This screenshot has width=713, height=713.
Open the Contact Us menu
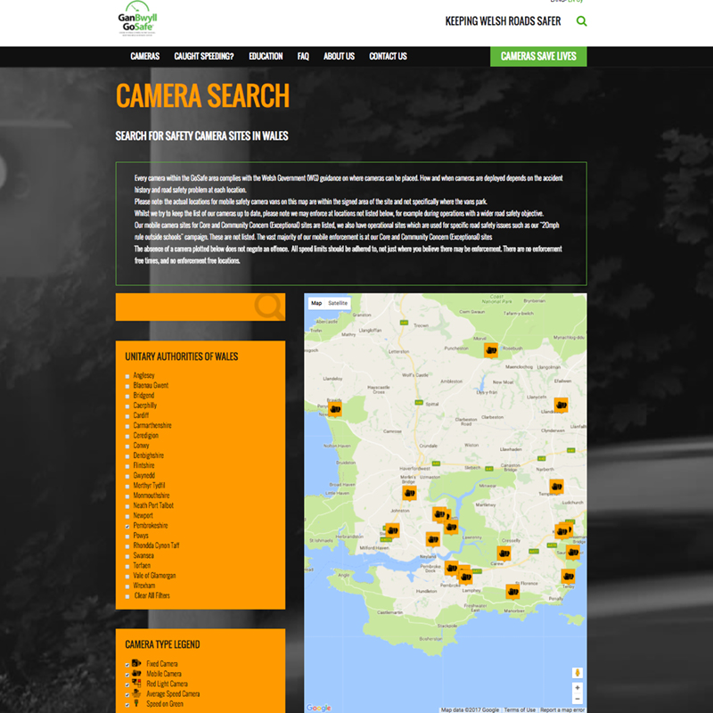point(388,56)
